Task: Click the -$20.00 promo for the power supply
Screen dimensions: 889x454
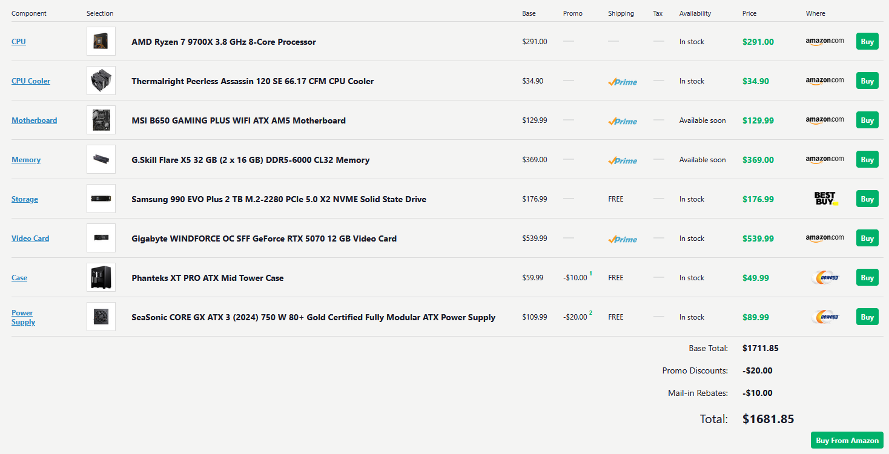Action: point(575,317)
